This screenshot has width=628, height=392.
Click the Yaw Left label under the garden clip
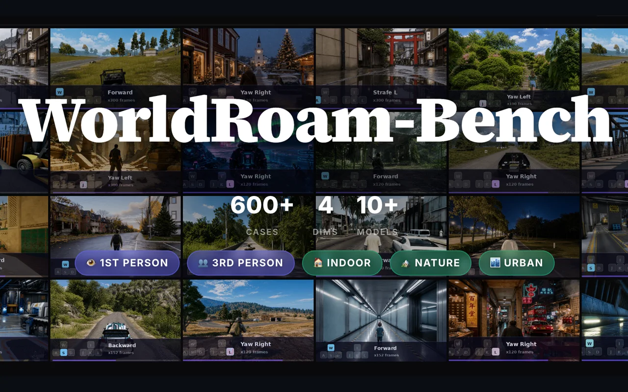tap(519, 97)
